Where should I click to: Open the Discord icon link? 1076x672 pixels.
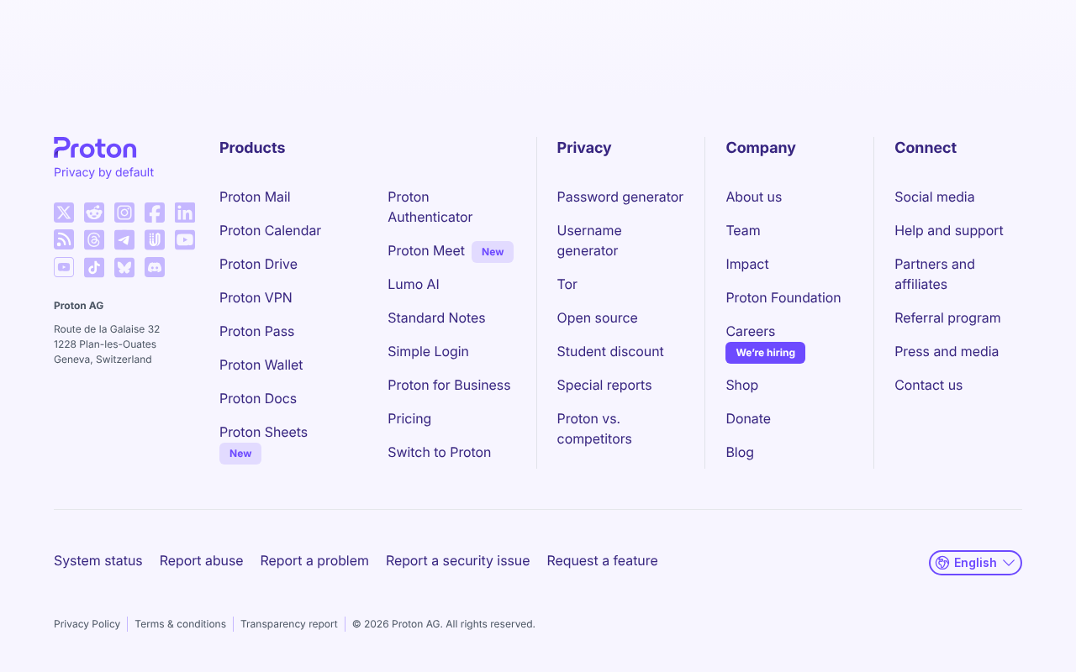155,267
